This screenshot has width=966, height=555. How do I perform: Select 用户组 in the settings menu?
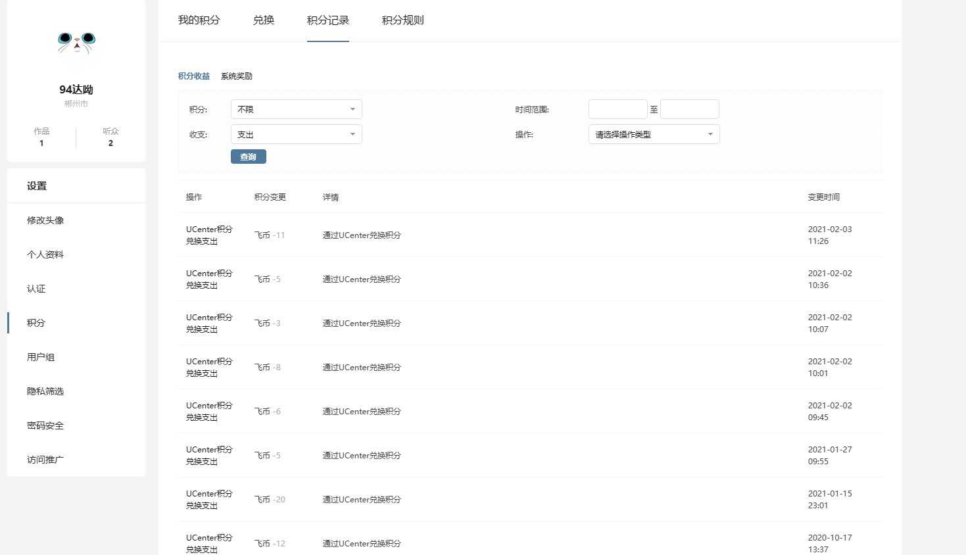pos(40,356)
